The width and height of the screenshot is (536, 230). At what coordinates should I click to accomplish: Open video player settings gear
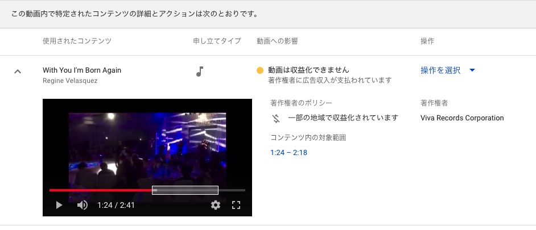(215, 205)
